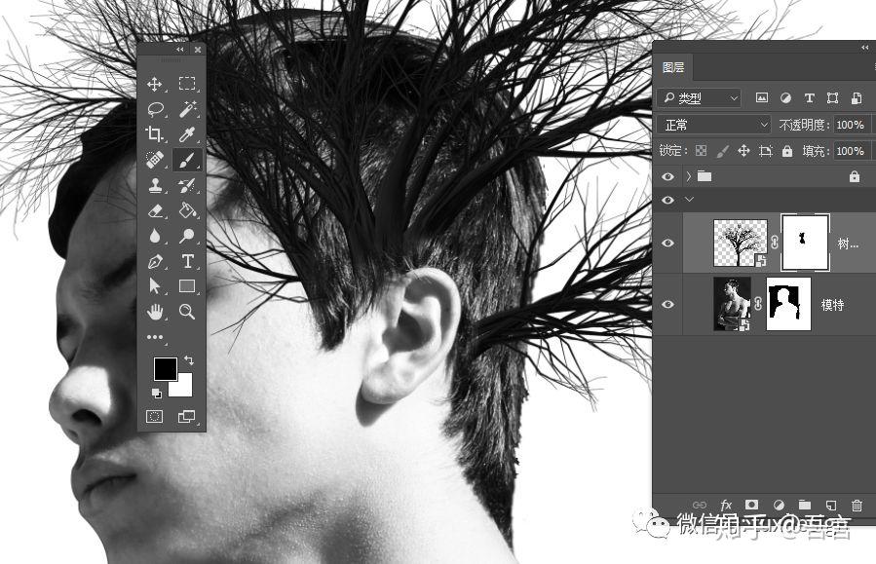Select the Zoom tool in toolbox
Screen dimensions: 876x564
(x=187, y=311)
